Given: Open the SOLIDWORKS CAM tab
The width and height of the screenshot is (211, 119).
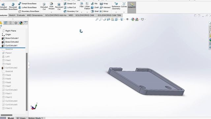Looking at the screenshot, I should [x=85, y=15].
